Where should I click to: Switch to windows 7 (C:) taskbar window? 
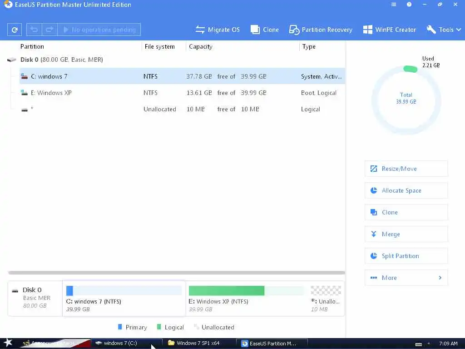click(127, 343)
